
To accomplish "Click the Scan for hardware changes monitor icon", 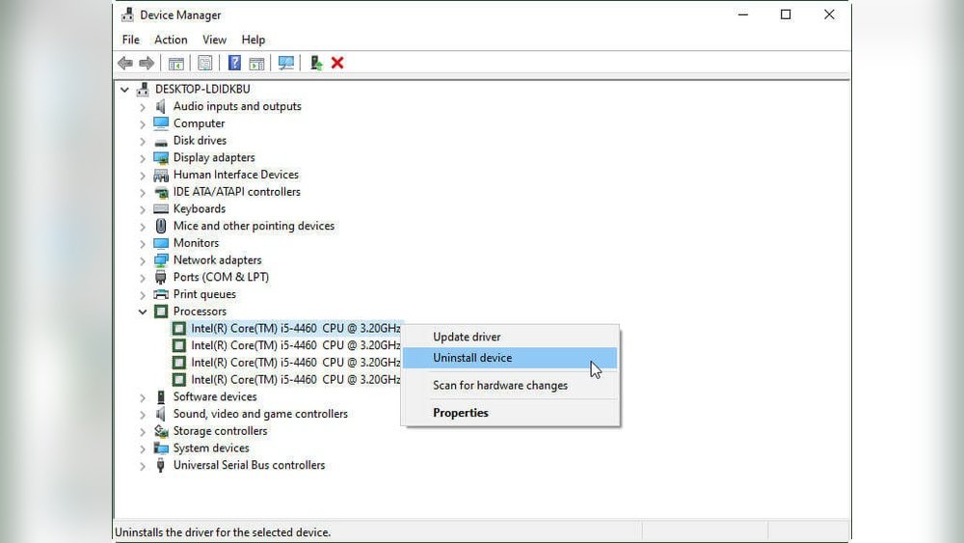I will [285, 64].
